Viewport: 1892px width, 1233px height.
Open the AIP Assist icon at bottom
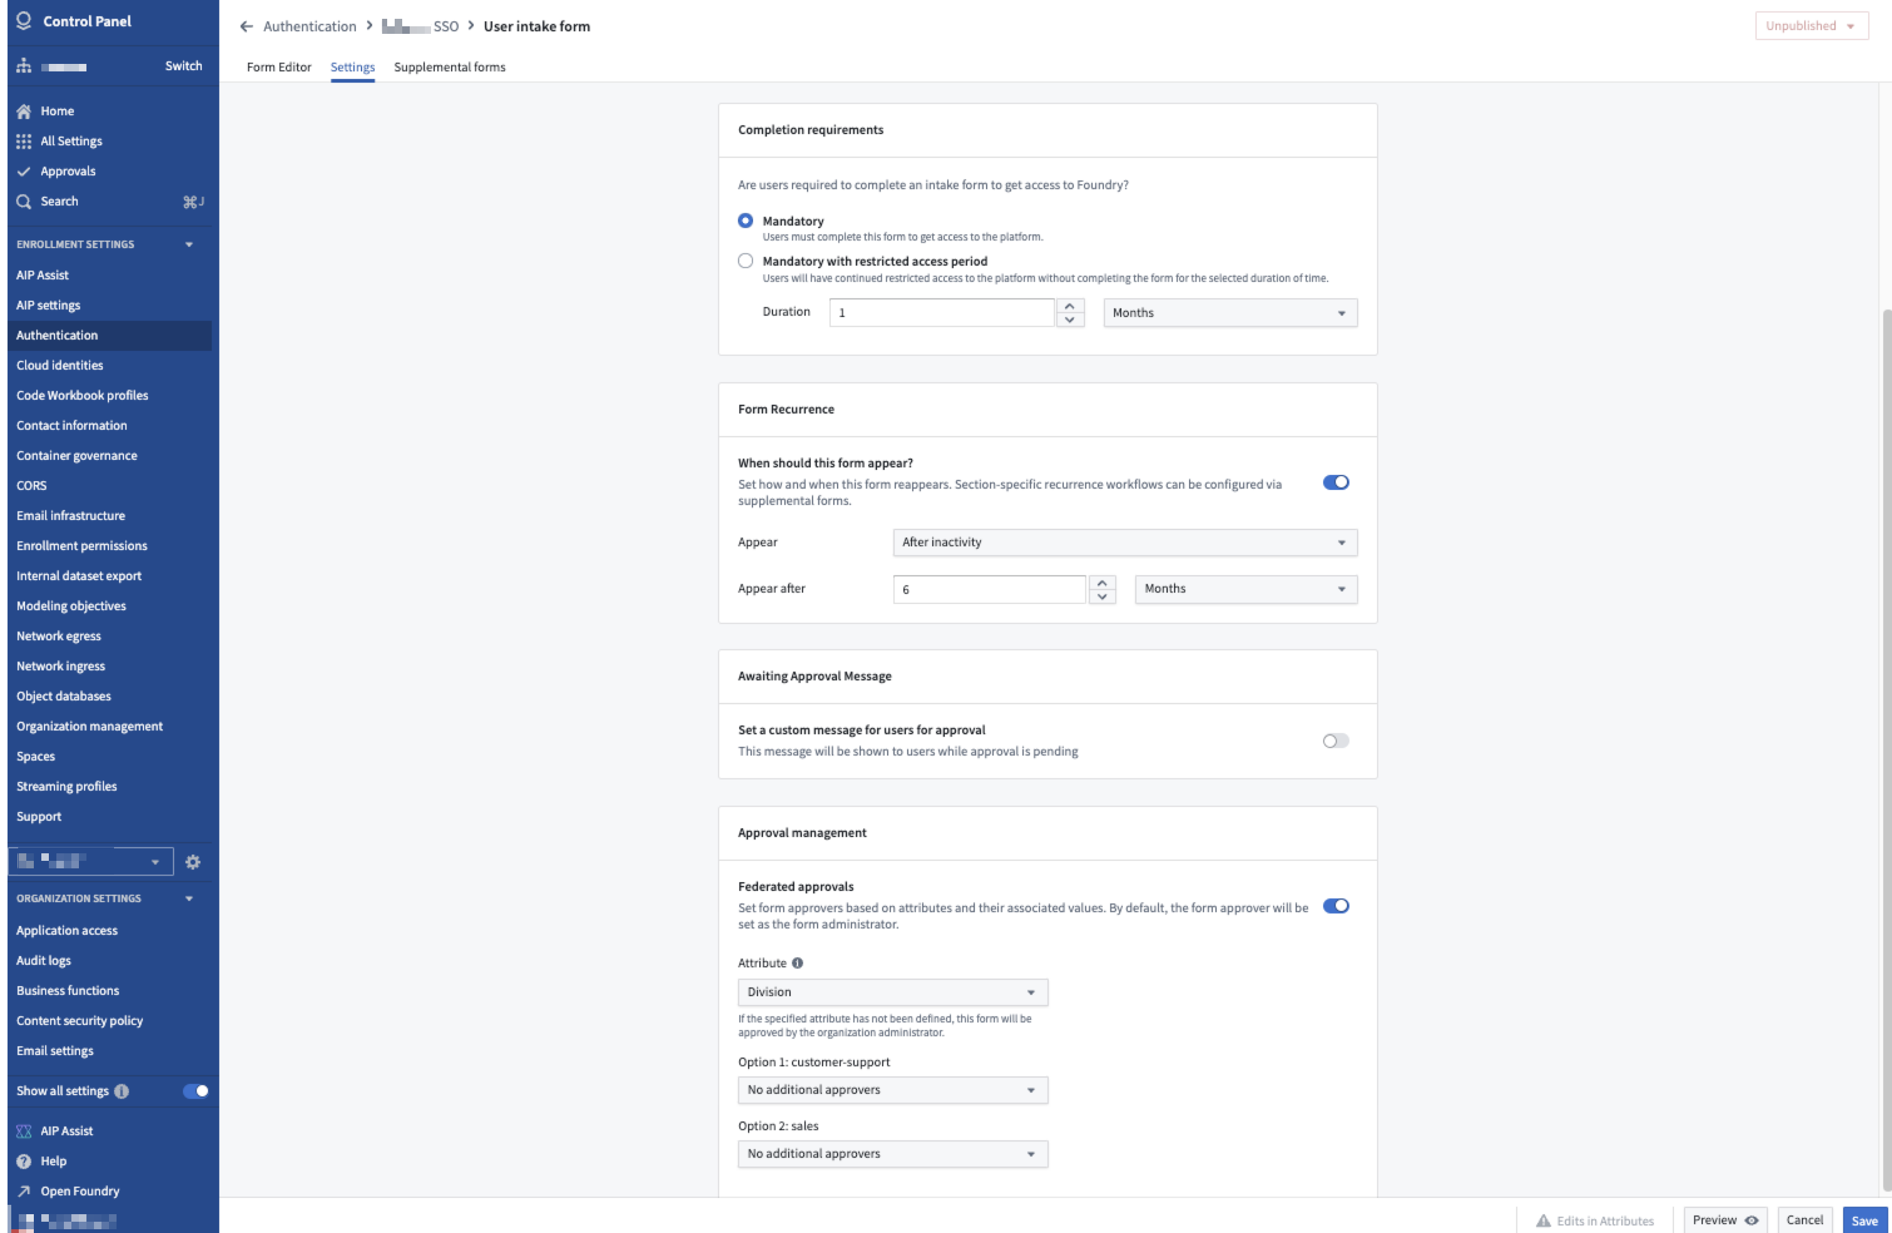24,1130
